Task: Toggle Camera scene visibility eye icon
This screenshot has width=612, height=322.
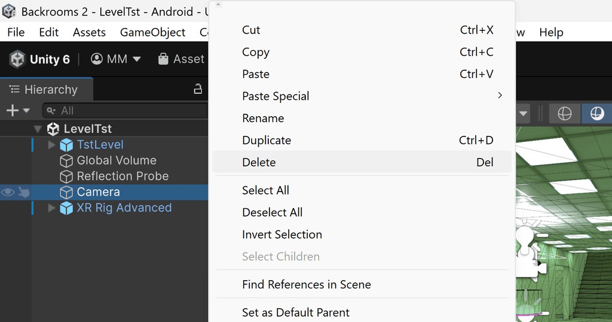Action: click(x=8, y=192)
